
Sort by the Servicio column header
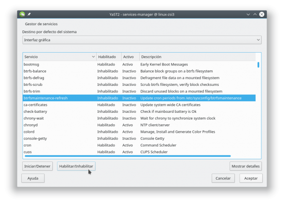pyautogui.click(x=59, y=57)
